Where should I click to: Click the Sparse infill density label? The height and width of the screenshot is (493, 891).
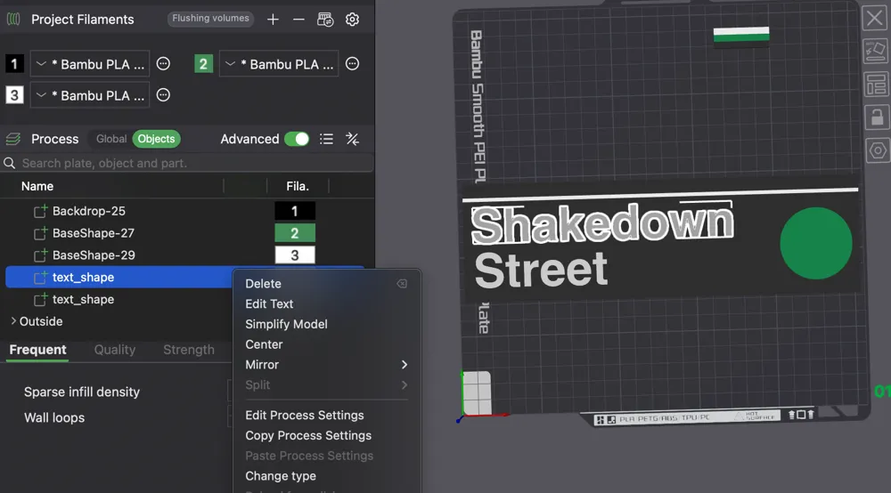click(82, 392)
